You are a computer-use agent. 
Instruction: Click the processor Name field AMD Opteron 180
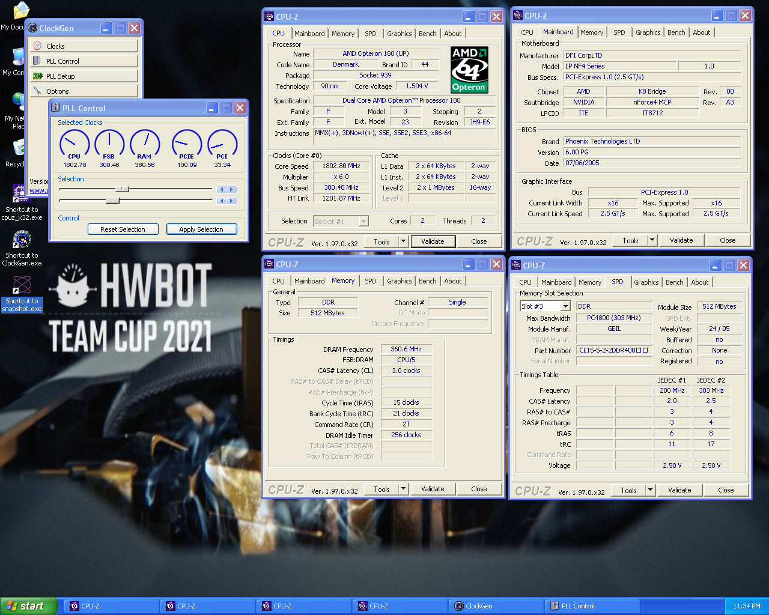tap(376, 53)
